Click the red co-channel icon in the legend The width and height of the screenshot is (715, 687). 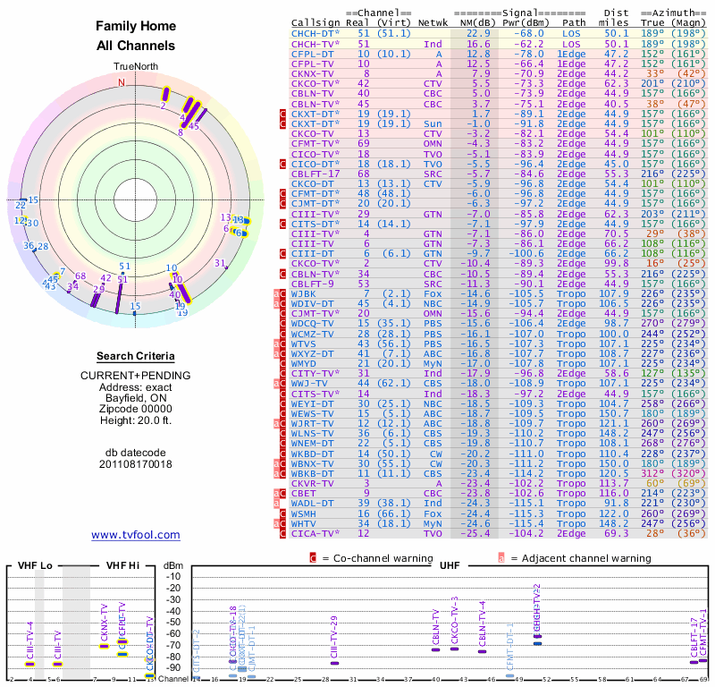tap(313, 558)
